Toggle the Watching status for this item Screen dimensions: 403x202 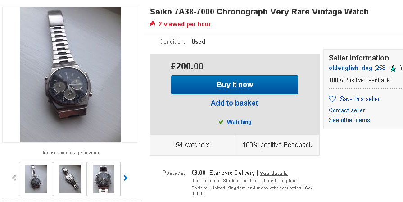coord(239,122)
